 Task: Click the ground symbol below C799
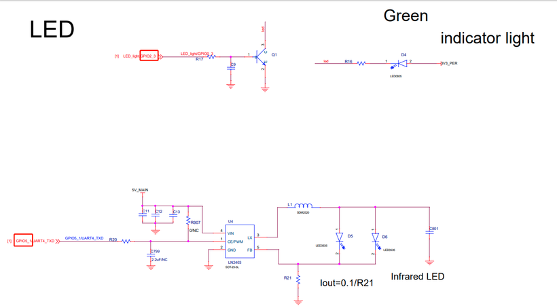(151, 267)
